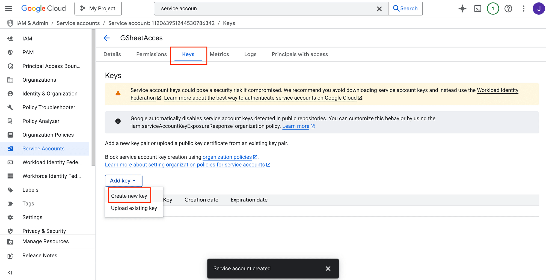Click the PAM shield icon

[10, 52]
